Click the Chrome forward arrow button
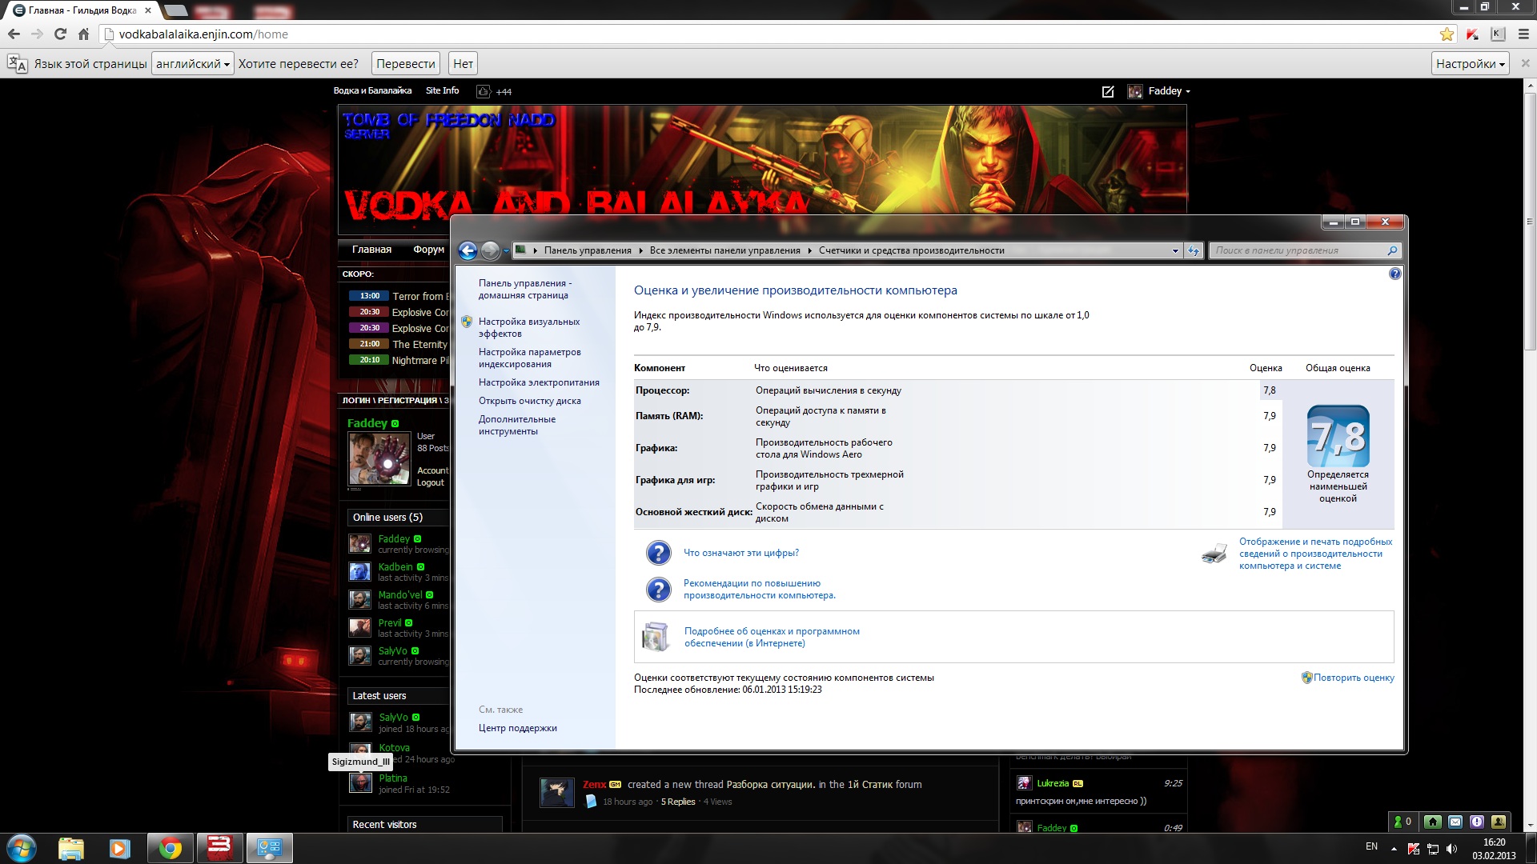Viewport: 1537px width, 864px height. [37, 34]
